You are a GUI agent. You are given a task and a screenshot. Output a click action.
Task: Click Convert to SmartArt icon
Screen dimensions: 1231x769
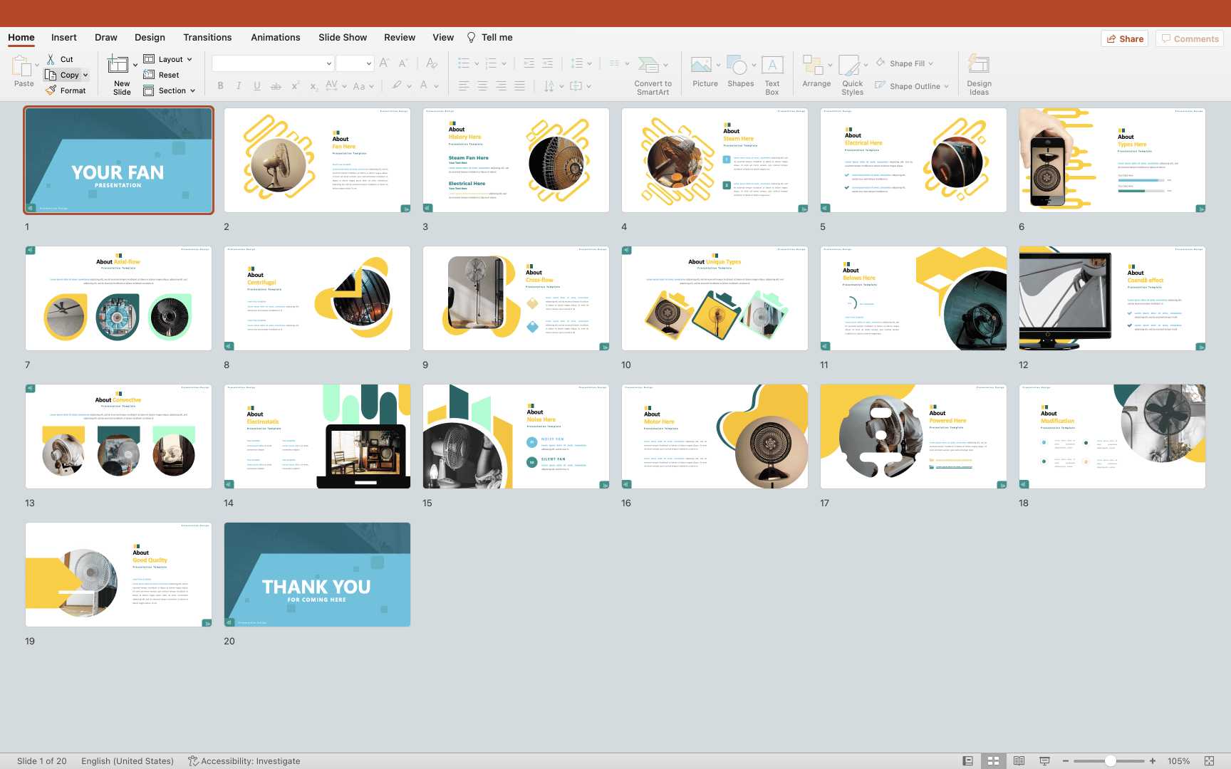pos(648,66)
